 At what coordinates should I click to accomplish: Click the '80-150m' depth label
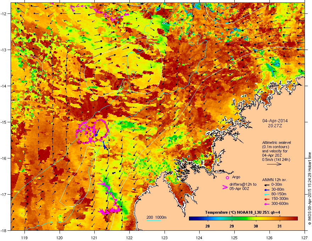279,194
